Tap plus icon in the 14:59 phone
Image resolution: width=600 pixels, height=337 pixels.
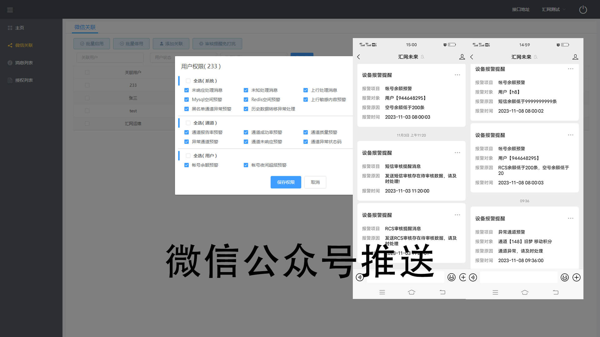[x=576, y=277]
